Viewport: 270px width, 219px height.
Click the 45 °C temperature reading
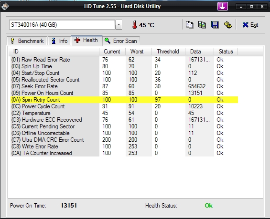tap(146, 25)
